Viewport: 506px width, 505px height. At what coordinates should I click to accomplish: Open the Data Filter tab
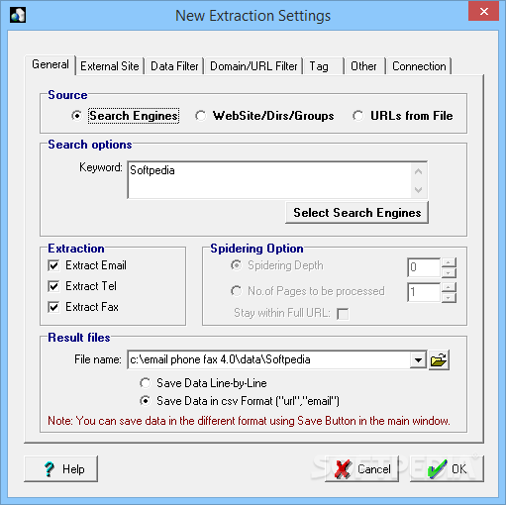click(x=174, y=66)
